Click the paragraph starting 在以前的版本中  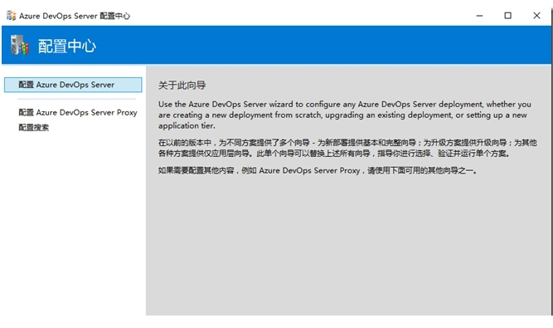click(347, 148)
